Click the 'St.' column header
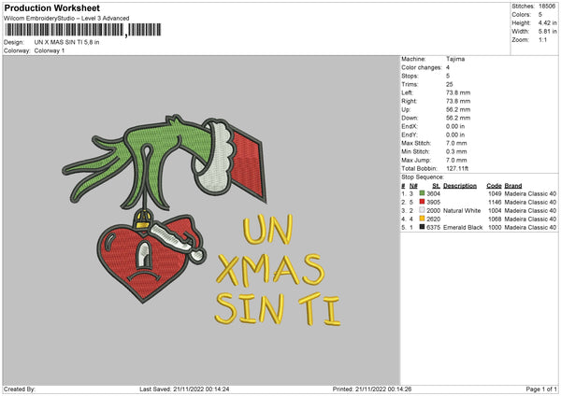The image size is (561, 396). click(x=436, y=186)
